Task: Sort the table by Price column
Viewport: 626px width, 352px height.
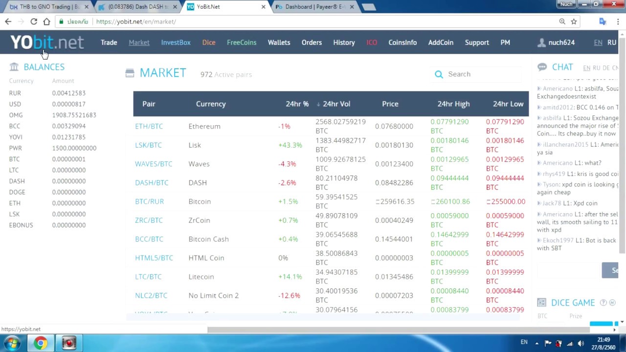Action: click(390, 104)
